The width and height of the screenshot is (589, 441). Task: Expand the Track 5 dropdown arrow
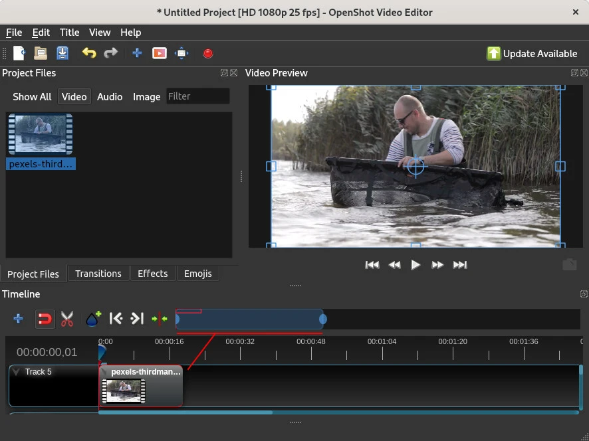pyautogui.click(x=17, y=372)
